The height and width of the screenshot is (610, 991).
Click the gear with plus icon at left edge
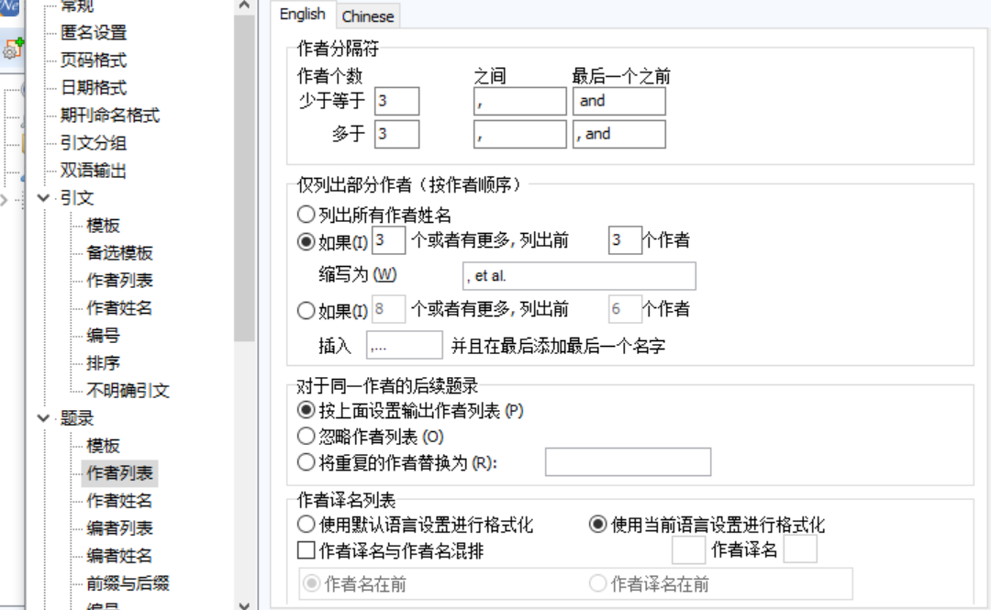click(x=13, y=48)
